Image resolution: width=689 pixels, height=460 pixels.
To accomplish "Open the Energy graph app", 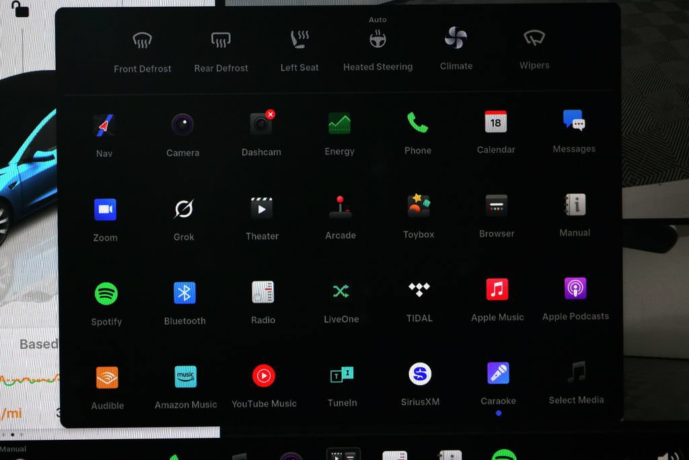I will tap(339, 123).
